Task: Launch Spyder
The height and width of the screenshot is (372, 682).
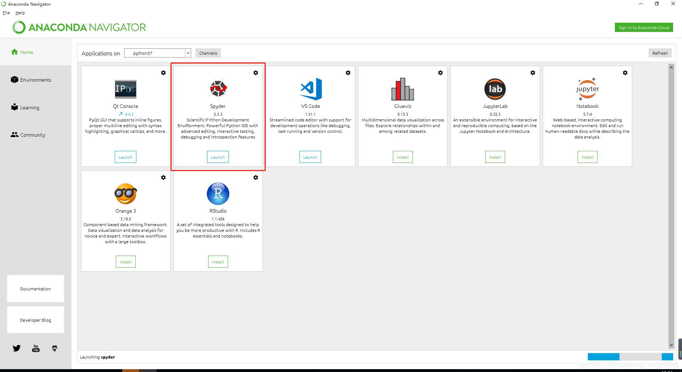Action: (218, 157)
